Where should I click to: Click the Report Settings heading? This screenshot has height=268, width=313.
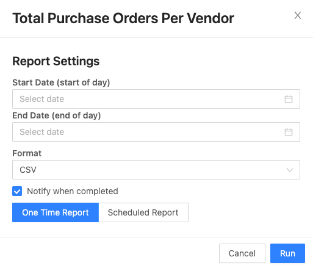pyautogui.click(x=56, y=61)
